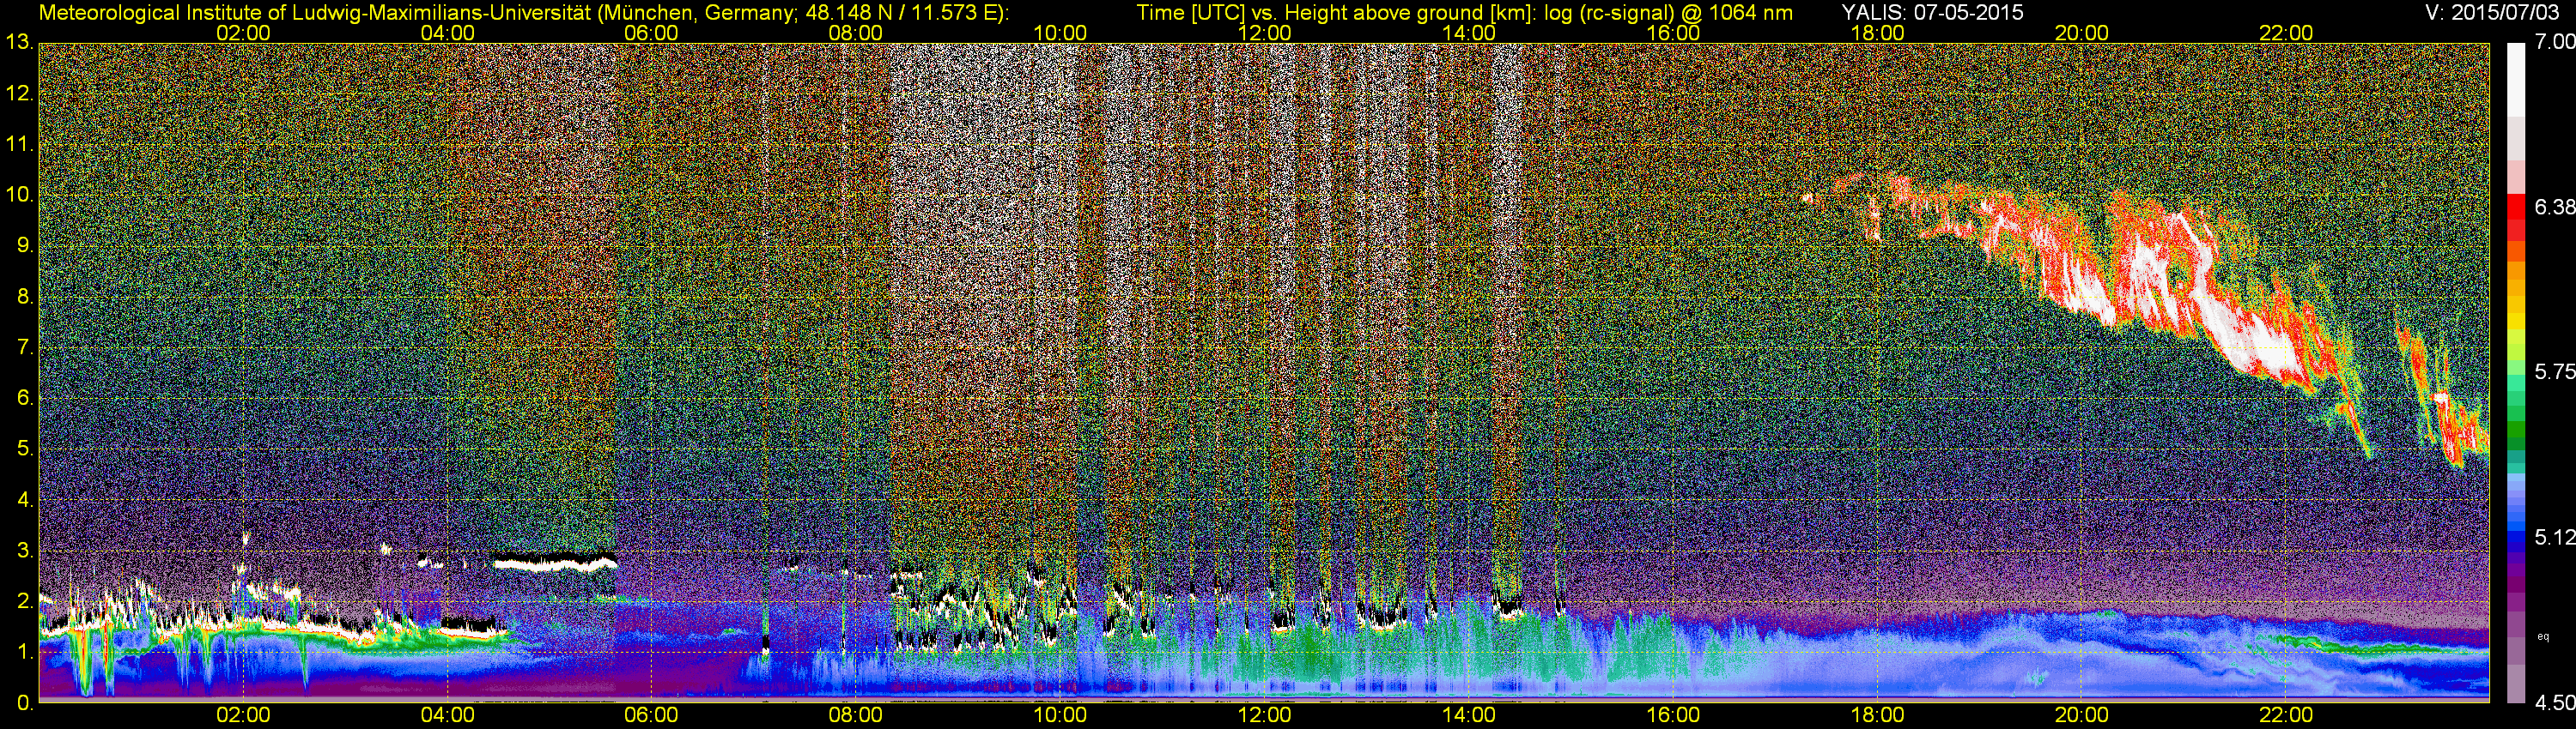
Task: Click the white cloud band at 3 km near 05:00
Action: coord(556,563)
